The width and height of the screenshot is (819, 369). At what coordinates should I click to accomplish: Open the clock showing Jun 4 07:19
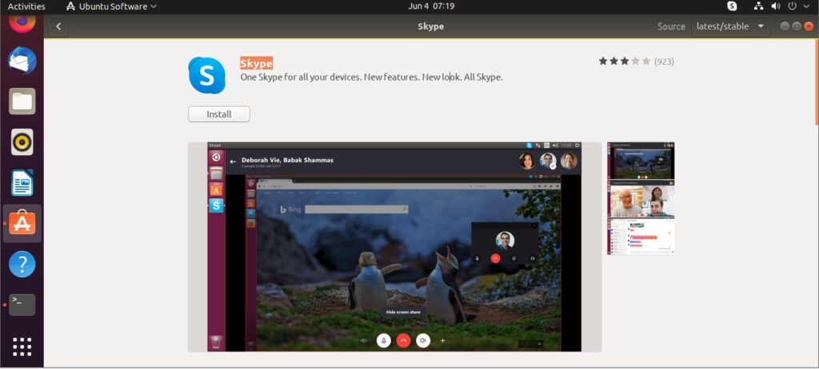click(431, 6)
